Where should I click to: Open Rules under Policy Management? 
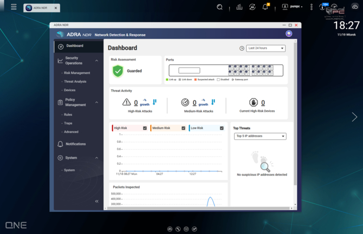coord(68,115)
